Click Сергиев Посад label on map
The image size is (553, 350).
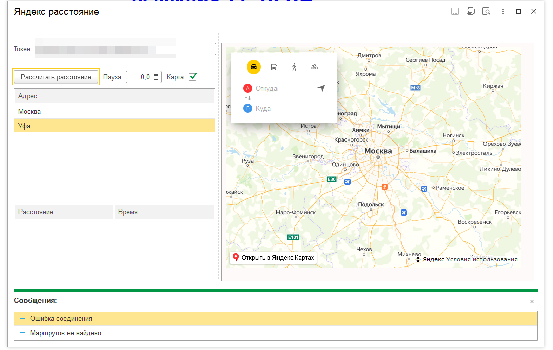point(426,60)
